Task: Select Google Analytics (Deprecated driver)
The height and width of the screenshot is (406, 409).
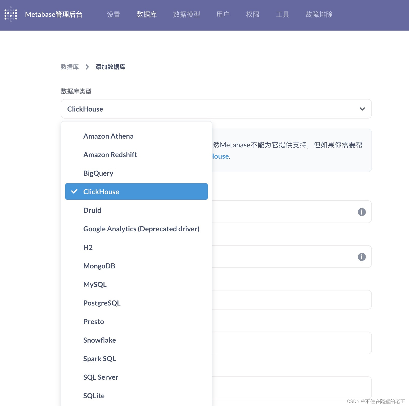Action: [x=137, y=229]
